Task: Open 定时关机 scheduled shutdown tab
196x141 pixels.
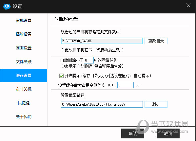Action: click(24, 89)
